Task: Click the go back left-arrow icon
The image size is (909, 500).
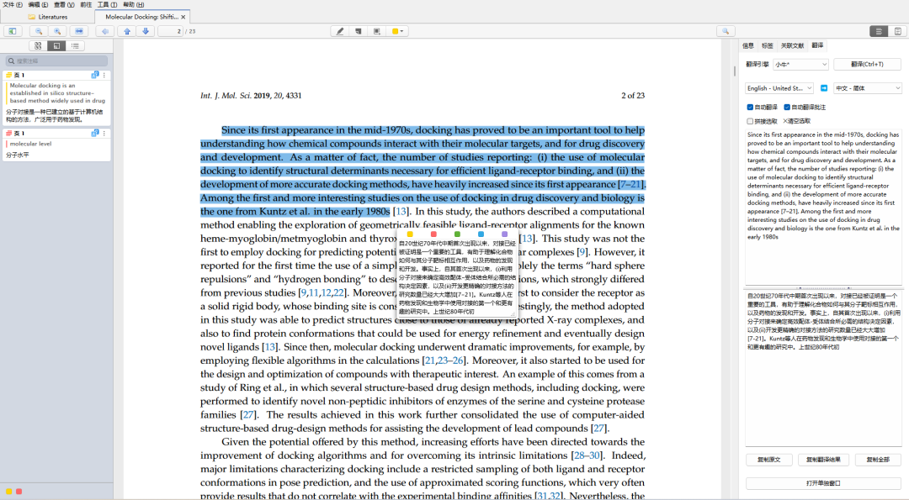Action: point(105,31)
